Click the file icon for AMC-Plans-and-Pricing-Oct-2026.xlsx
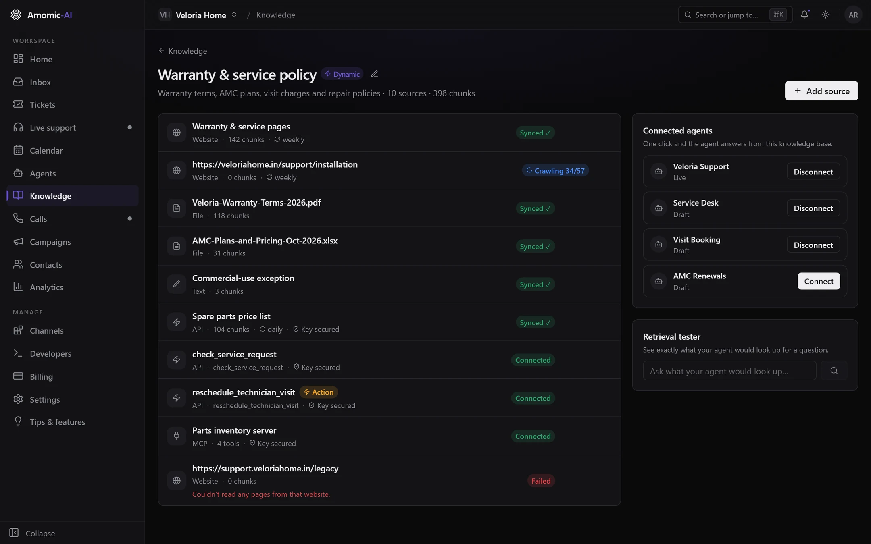Viewport: 871px width, 544px height. pos(177,246)
